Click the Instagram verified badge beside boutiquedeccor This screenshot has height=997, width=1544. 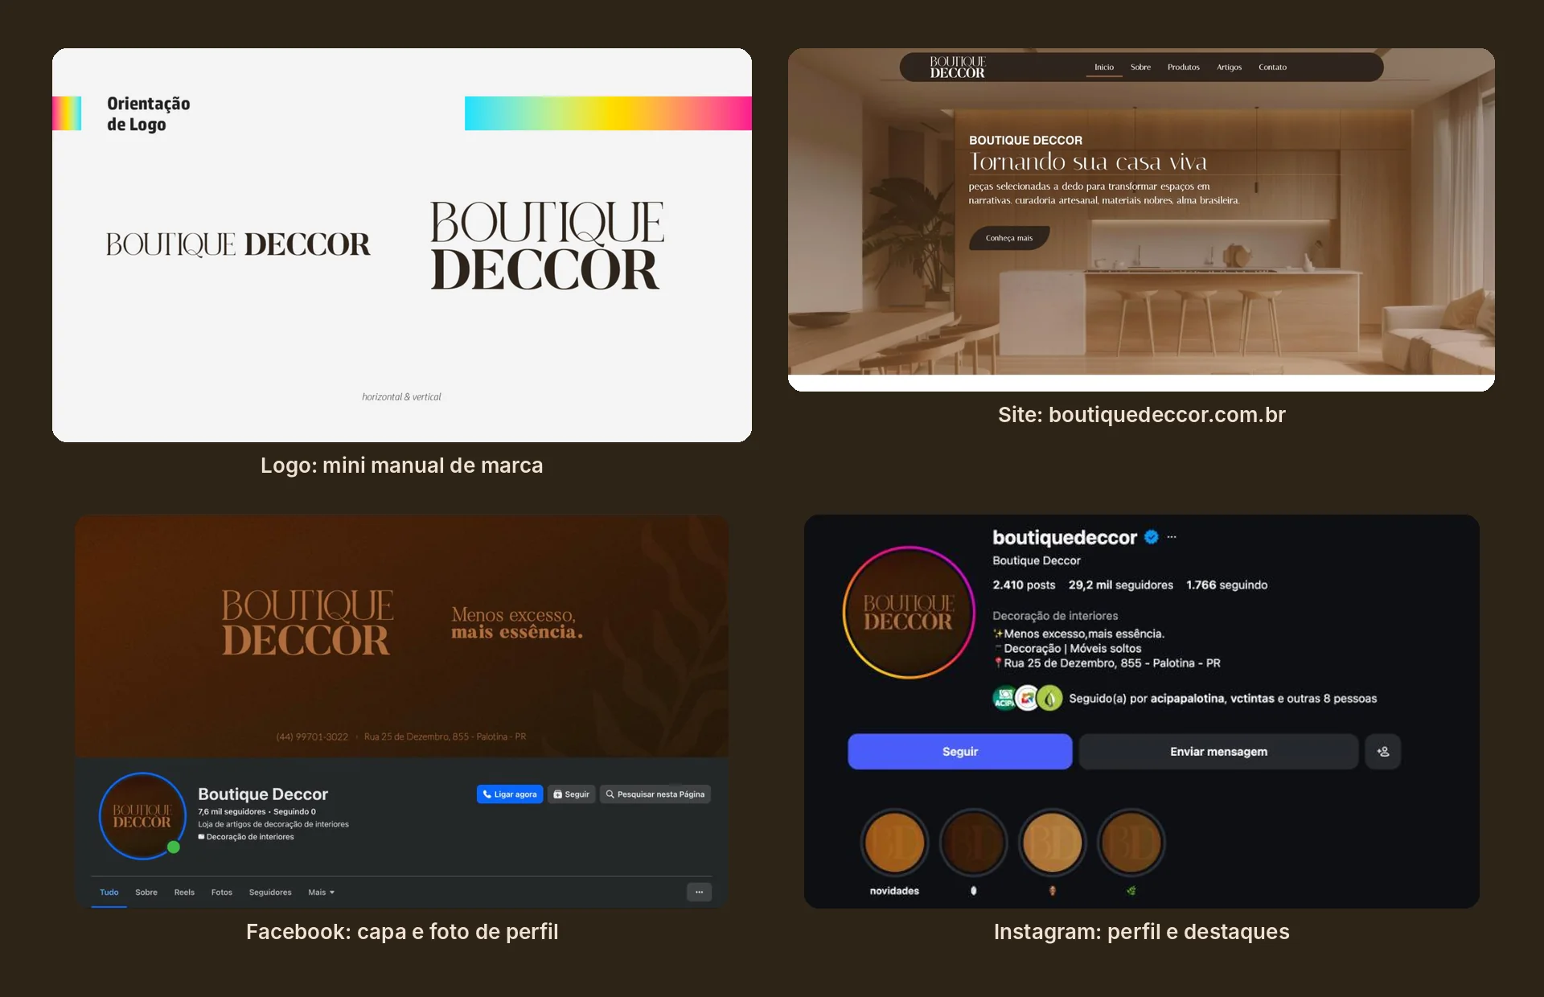pyautogui.click(x=1152, y=537)
